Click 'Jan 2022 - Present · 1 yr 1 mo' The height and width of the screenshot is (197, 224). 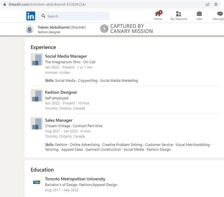pos(69,67)
